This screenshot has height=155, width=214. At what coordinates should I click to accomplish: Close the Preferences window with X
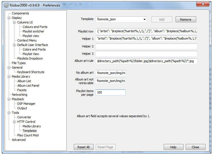[203, 4]
